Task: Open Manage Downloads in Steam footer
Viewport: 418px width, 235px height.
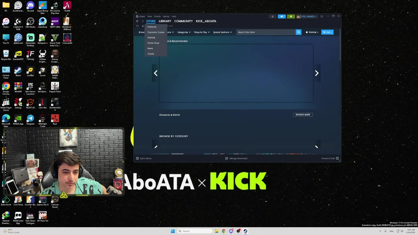Action: coord(236,158)
